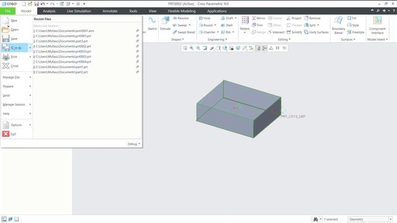The image size is (397, 223).
Task: Click Options in the File menu
Action: (x=17, y=125)
